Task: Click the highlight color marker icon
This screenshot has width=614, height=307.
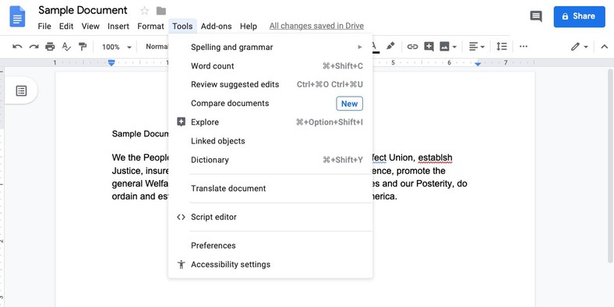Action: coord(390,47)
